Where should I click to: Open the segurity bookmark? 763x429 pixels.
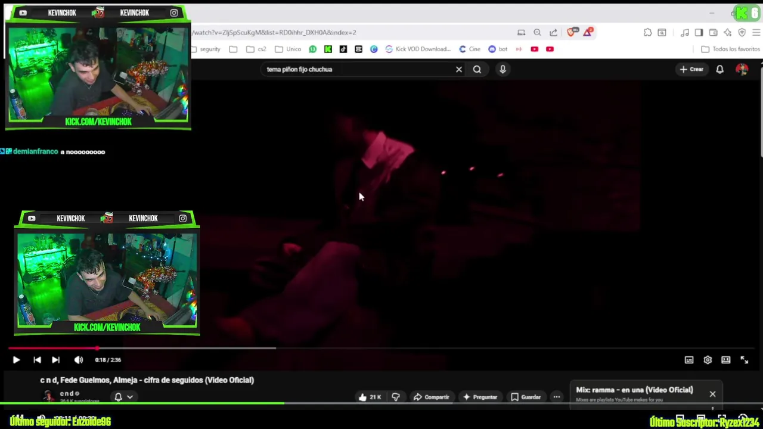207,49
